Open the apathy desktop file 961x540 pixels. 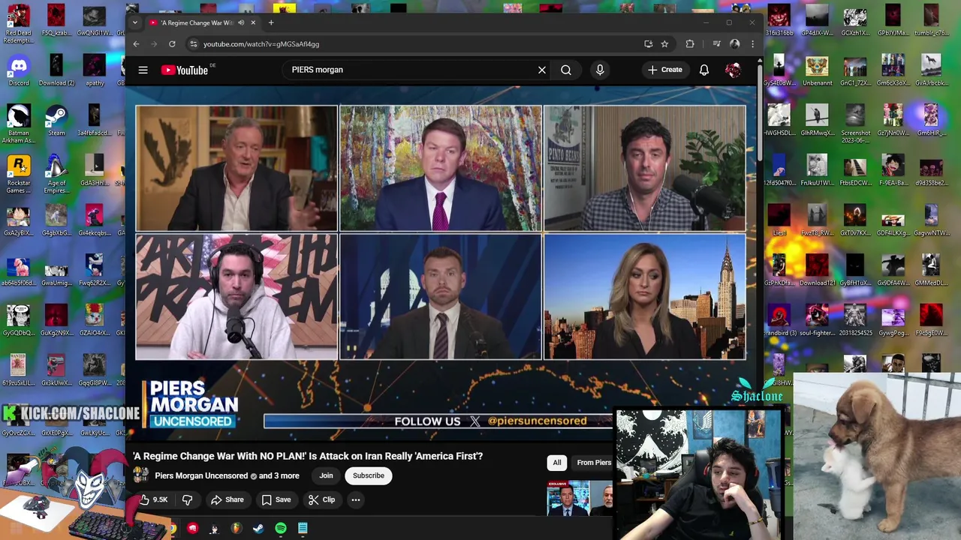coord(95,70)
